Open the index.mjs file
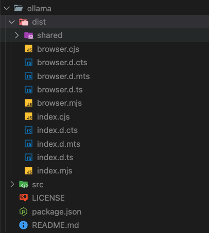 pos(55,171)
